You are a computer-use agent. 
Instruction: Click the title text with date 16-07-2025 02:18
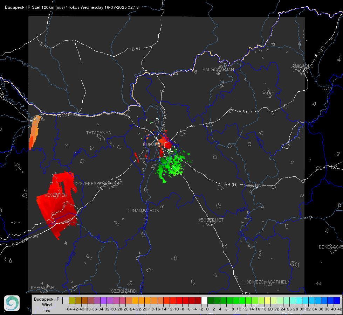[71, 7]
